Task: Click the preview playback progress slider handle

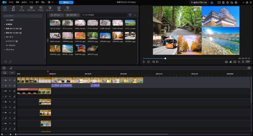Action: pyautogui.click(x=165, y=59)
